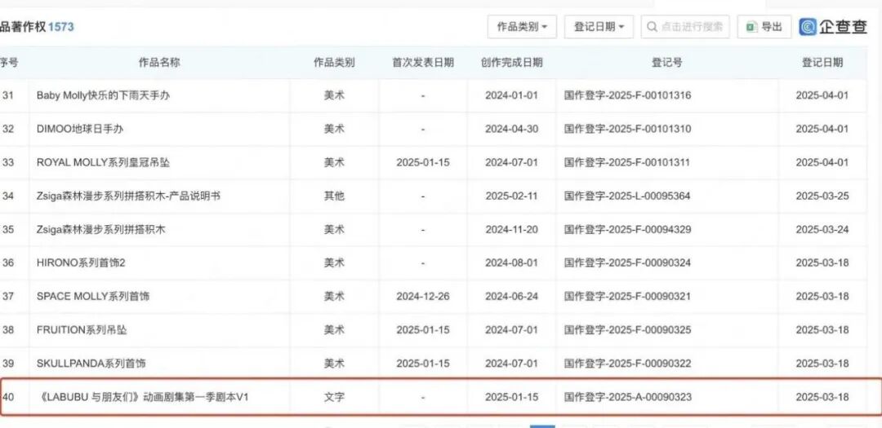Click the 导出 export button
This screenshot has height=428, width=882.
[764, 26]
